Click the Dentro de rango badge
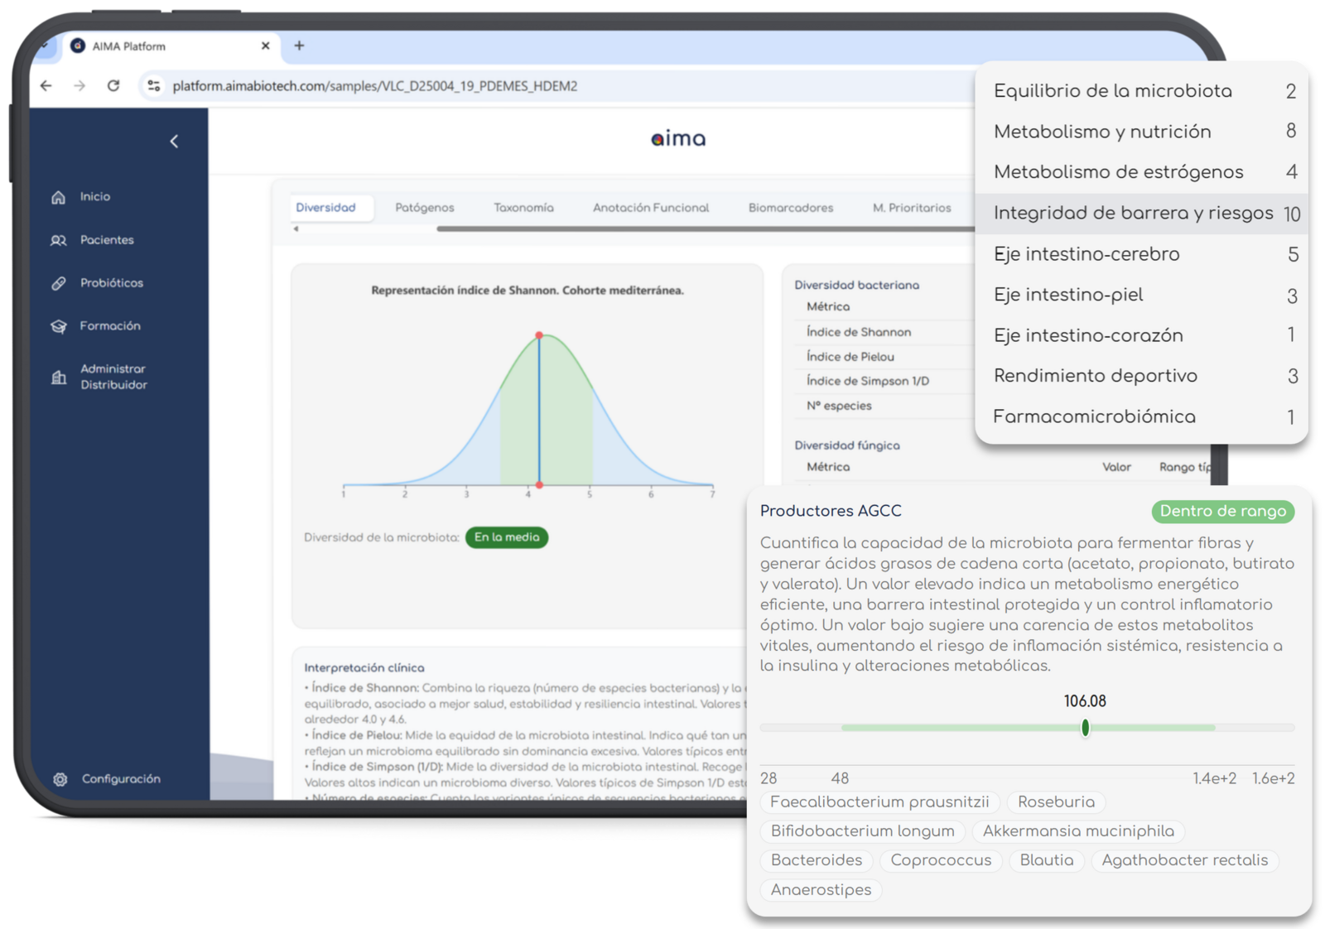1325x929 pixels. tap(1222, 512)
